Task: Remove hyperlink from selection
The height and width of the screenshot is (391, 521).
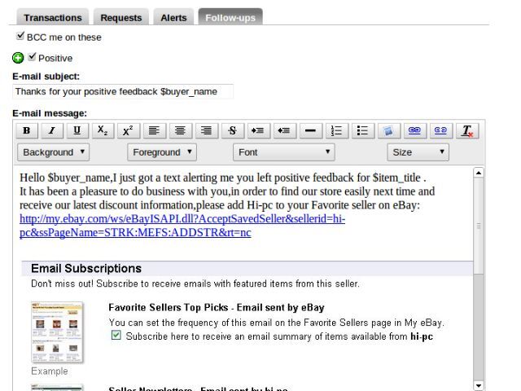Action: (440, 130)
